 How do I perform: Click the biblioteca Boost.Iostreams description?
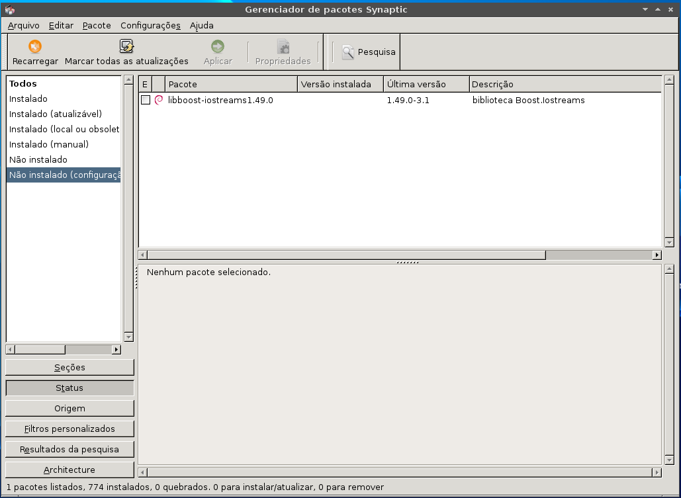click(529, 101)
